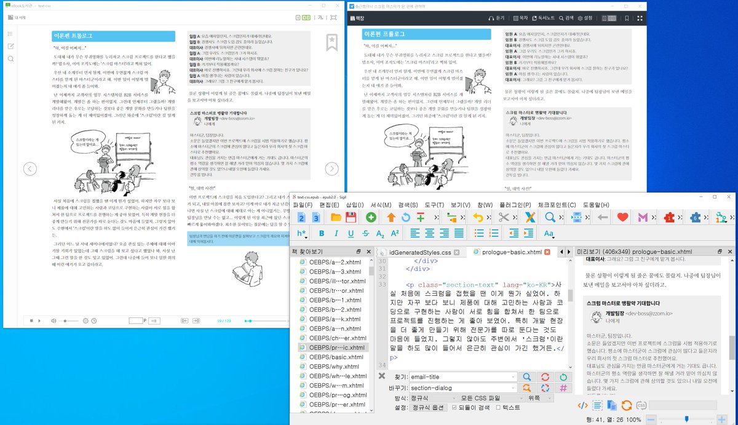This screenshot has height=425, width=738.
Task: Apply subscript formatting A₂
Action: [381, 233]
